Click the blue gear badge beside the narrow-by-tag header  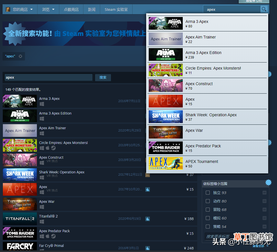click(268, 183)
